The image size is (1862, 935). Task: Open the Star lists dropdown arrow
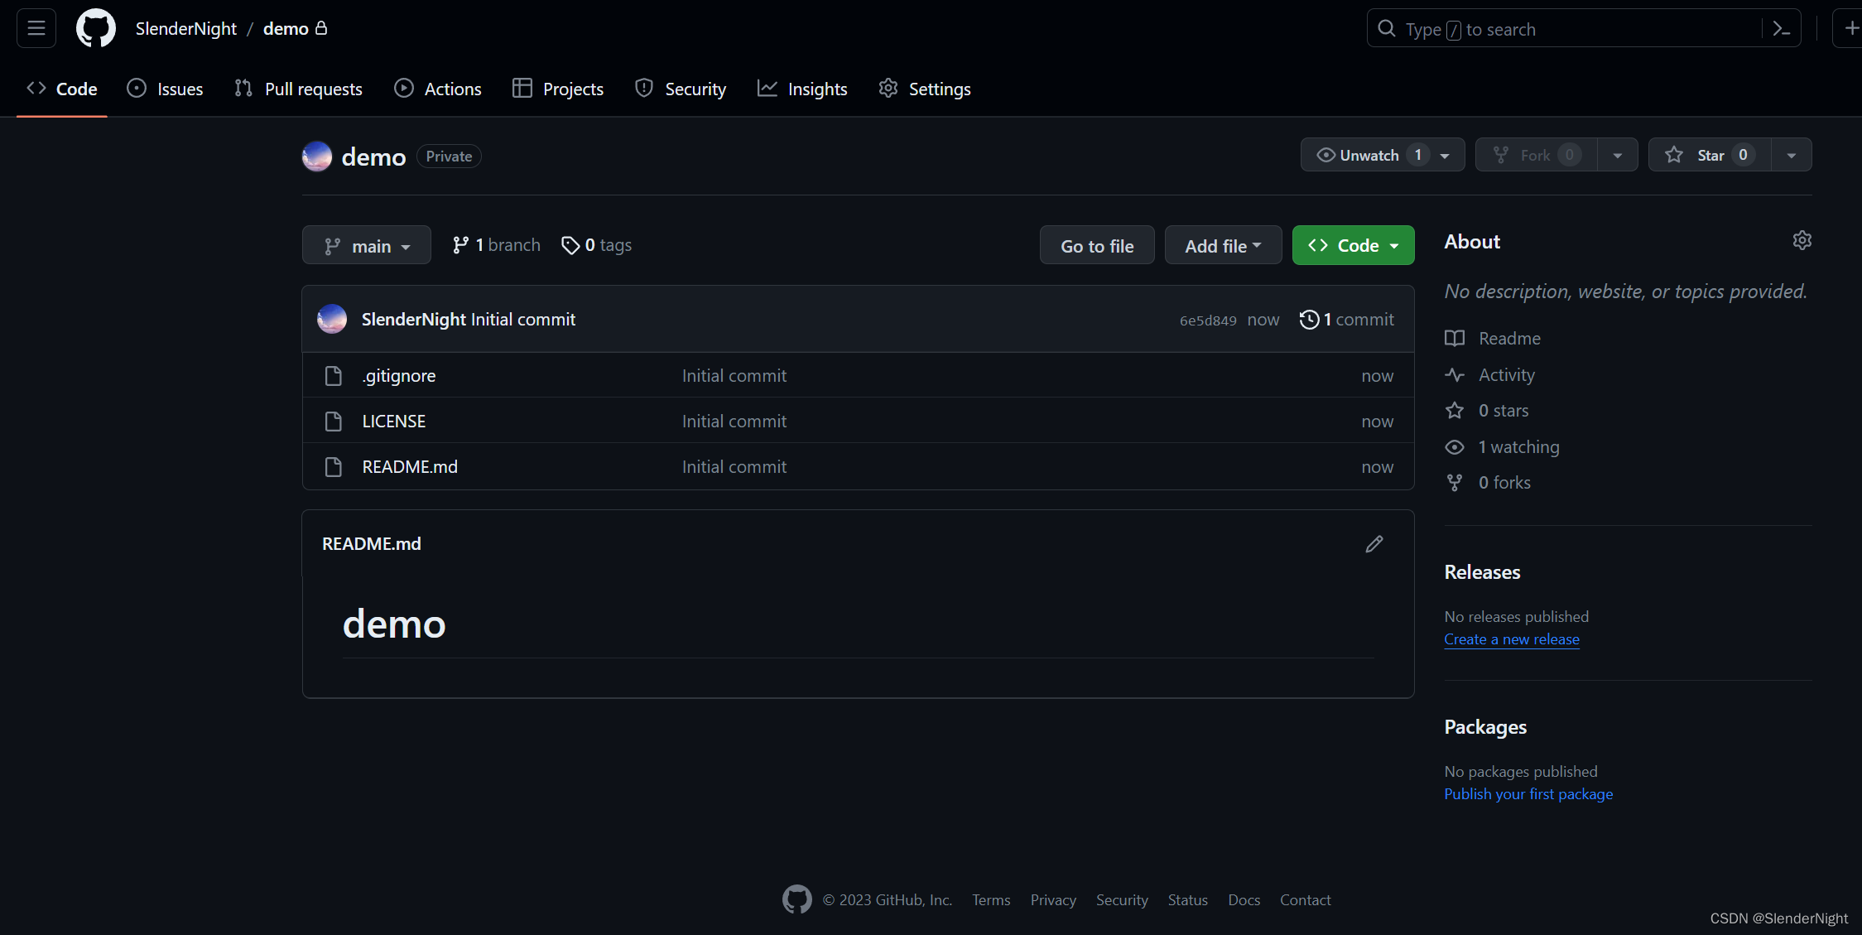point(1792,156)
